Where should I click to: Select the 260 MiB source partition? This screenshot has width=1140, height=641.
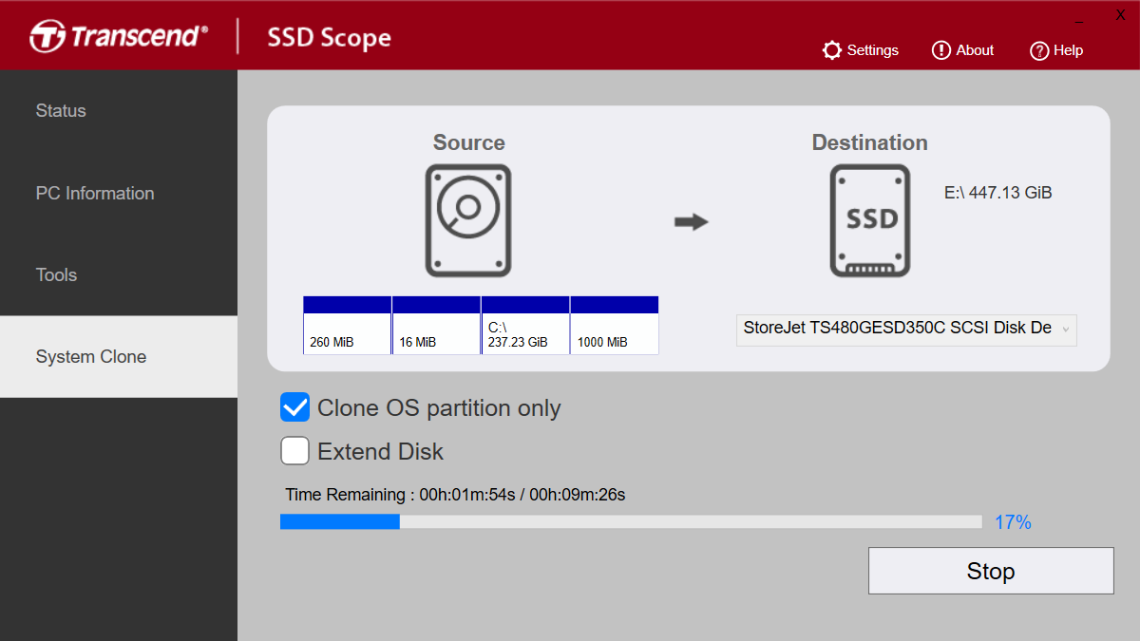tap(347, 325)
